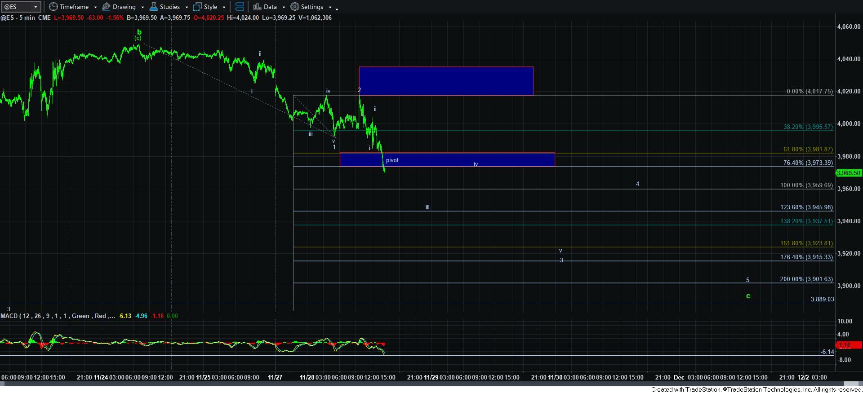
Task: Open the Data menu label
Action: 270,7
